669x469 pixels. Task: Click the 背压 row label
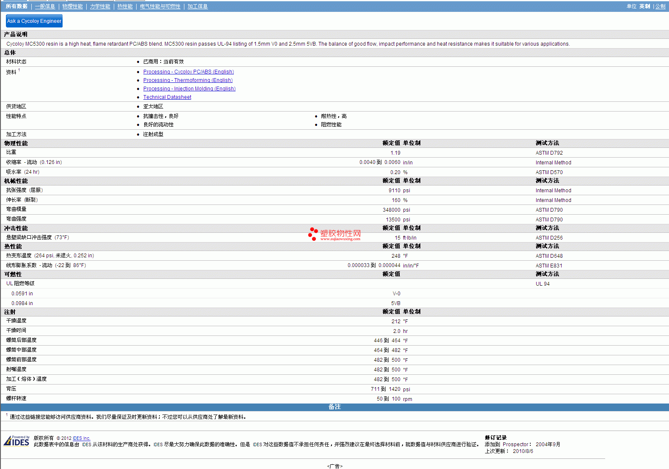click(11, 389)
